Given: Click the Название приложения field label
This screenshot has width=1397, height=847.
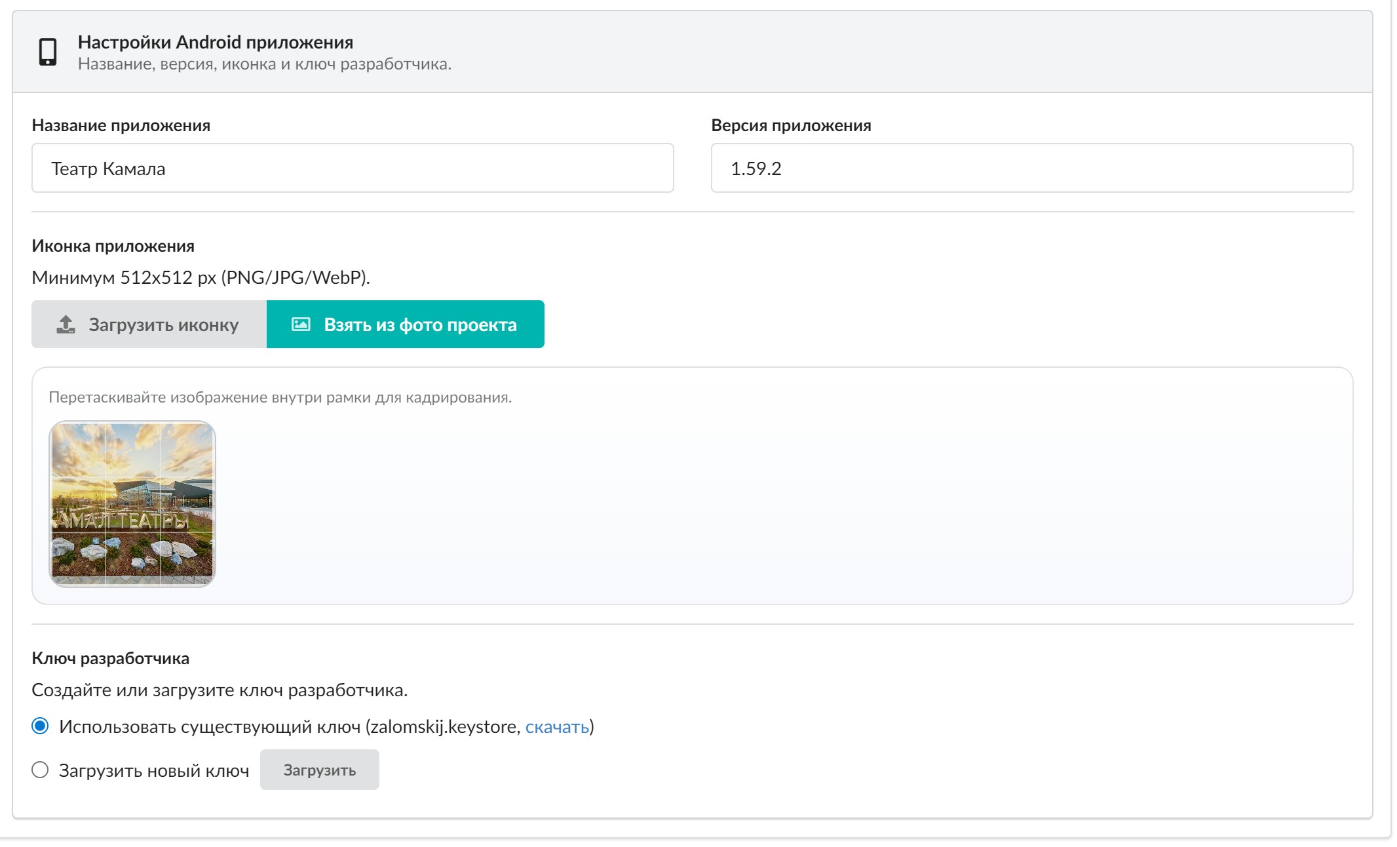Looking at the screenshot, I should 121,125.
